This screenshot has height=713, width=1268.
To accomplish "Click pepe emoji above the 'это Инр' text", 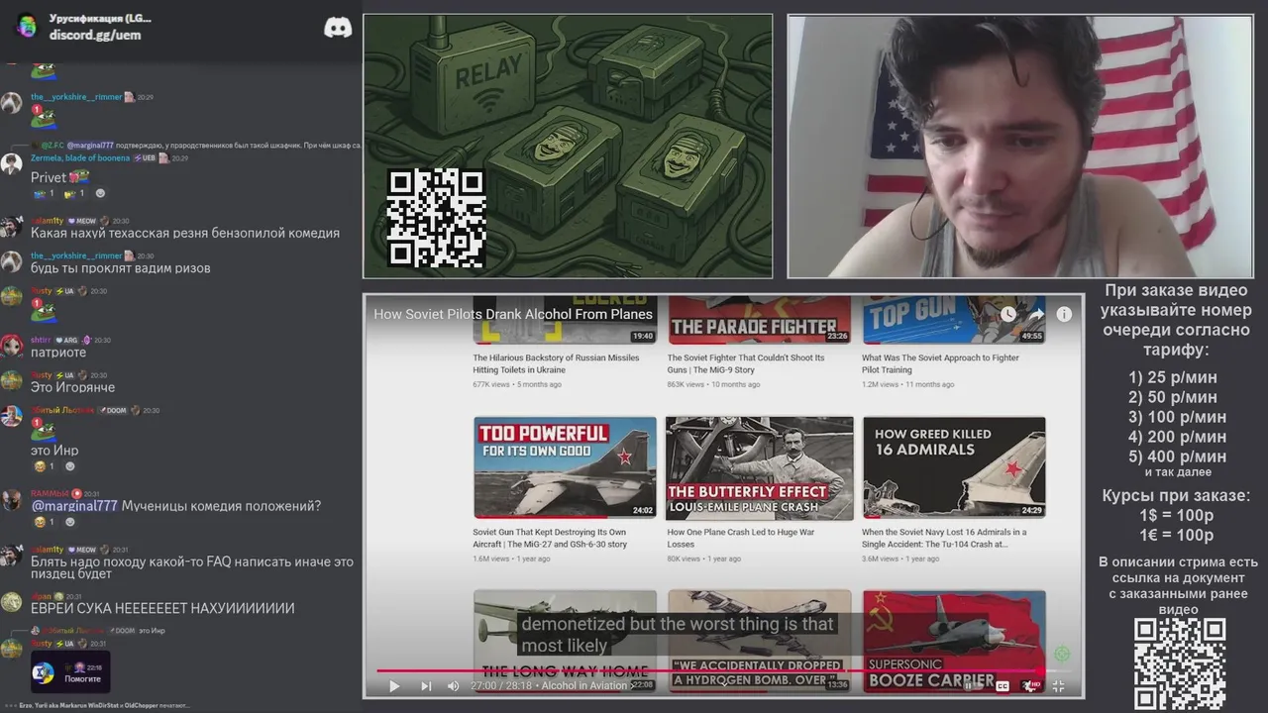I will pyautogui.click(x=43, y=430).
